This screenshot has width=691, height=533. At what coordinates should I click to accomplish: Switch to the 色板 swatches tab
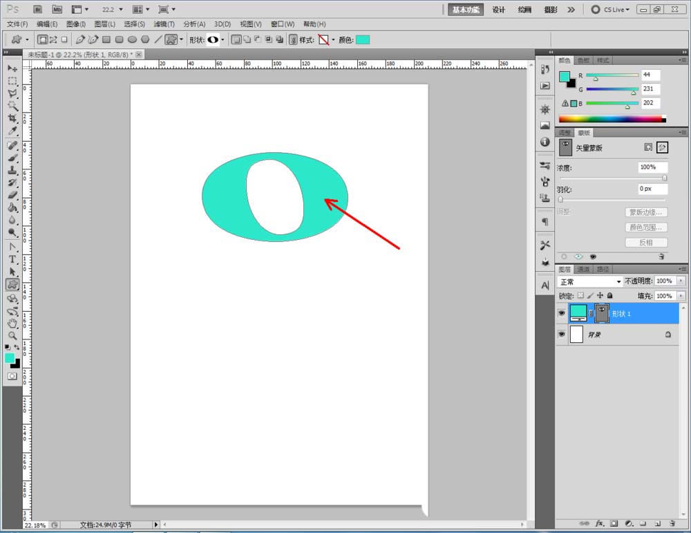(x=583, y=60)
